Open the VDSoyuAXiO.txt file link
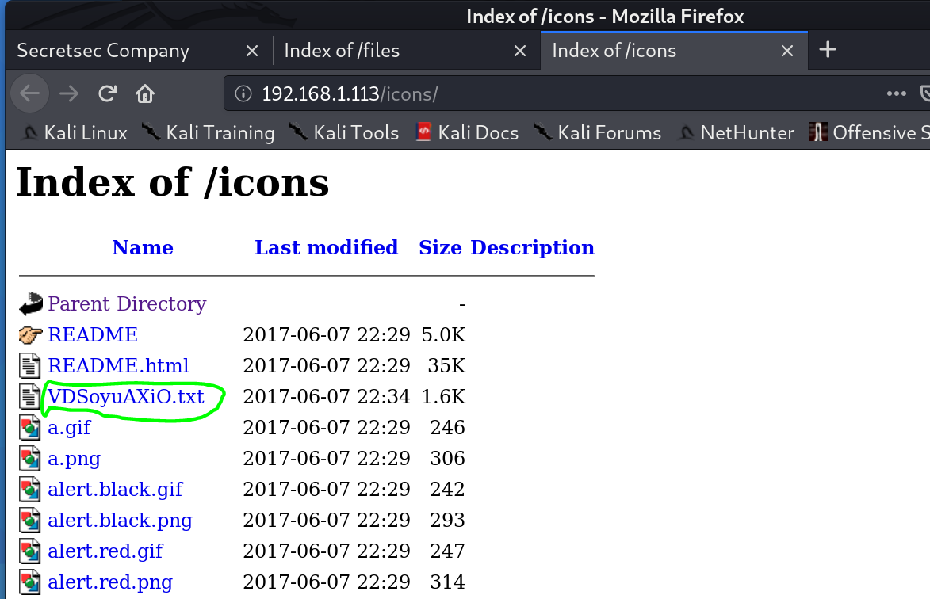Screen dimensions: 930x599 click(x=126, y=396)
